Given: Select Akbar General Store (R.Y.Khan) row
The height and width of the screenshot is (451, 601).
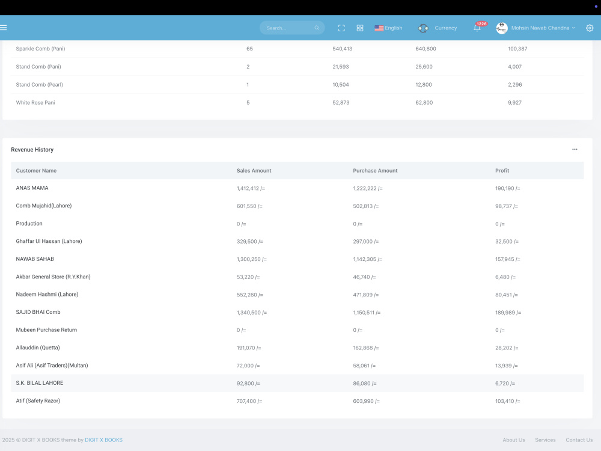Looking at the screenshot, I should click(297, 277).
